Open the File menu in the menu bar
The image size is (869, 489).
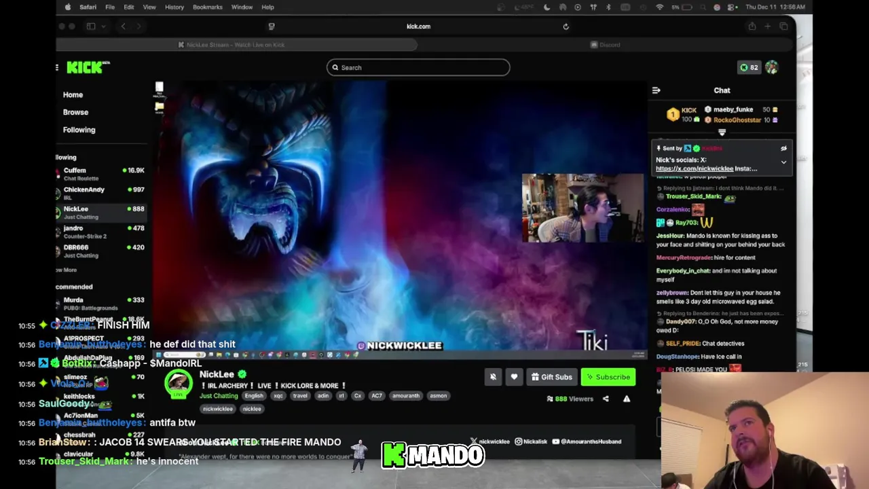(x=110, y=7)
